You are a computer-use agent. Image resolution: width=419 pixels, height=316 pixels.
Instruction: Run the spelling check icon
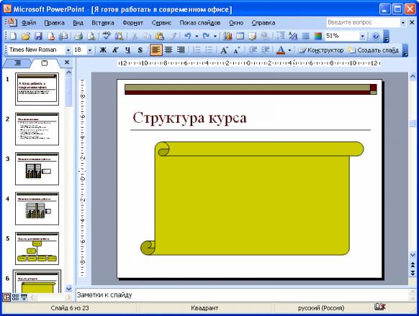tap(107, 36)
